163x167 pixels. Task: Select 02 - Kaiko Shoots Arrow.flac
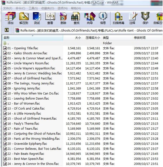coord(27,53)
